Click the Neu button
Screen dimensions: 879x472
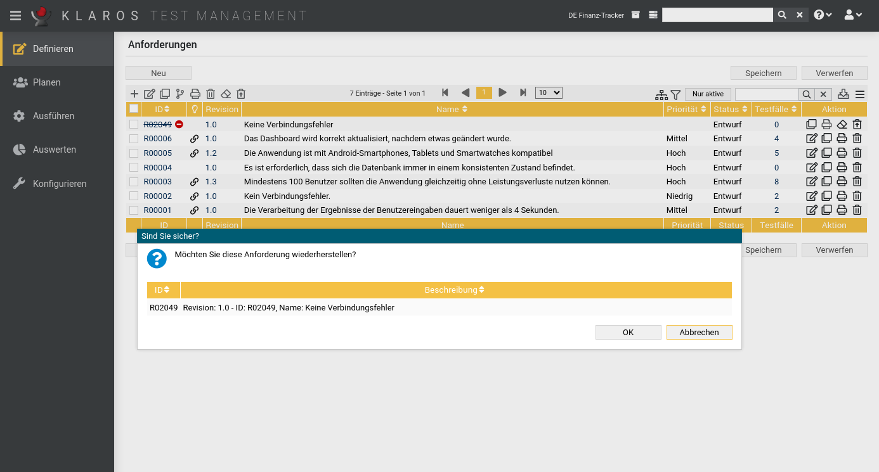(159, 73)
